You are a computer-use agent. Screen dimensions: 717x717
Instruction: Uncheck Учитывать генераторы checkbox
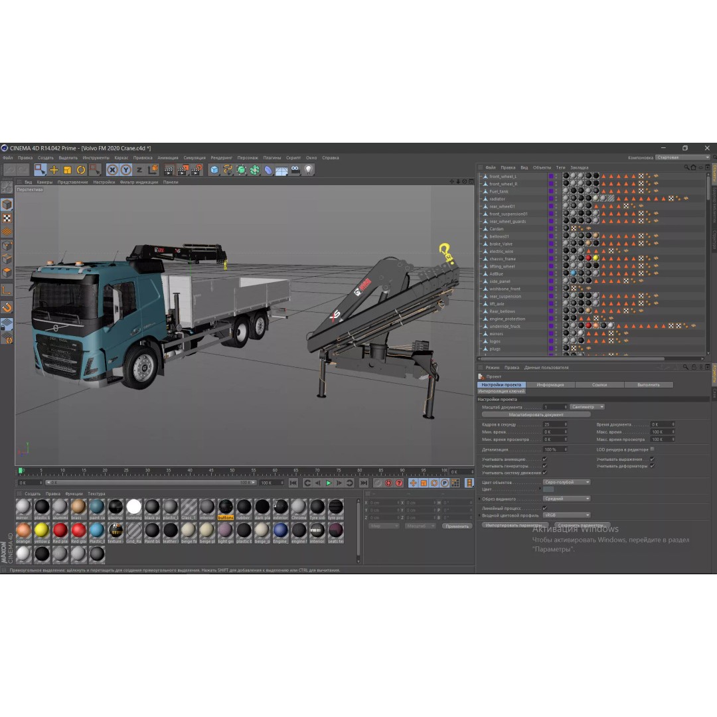544,466
